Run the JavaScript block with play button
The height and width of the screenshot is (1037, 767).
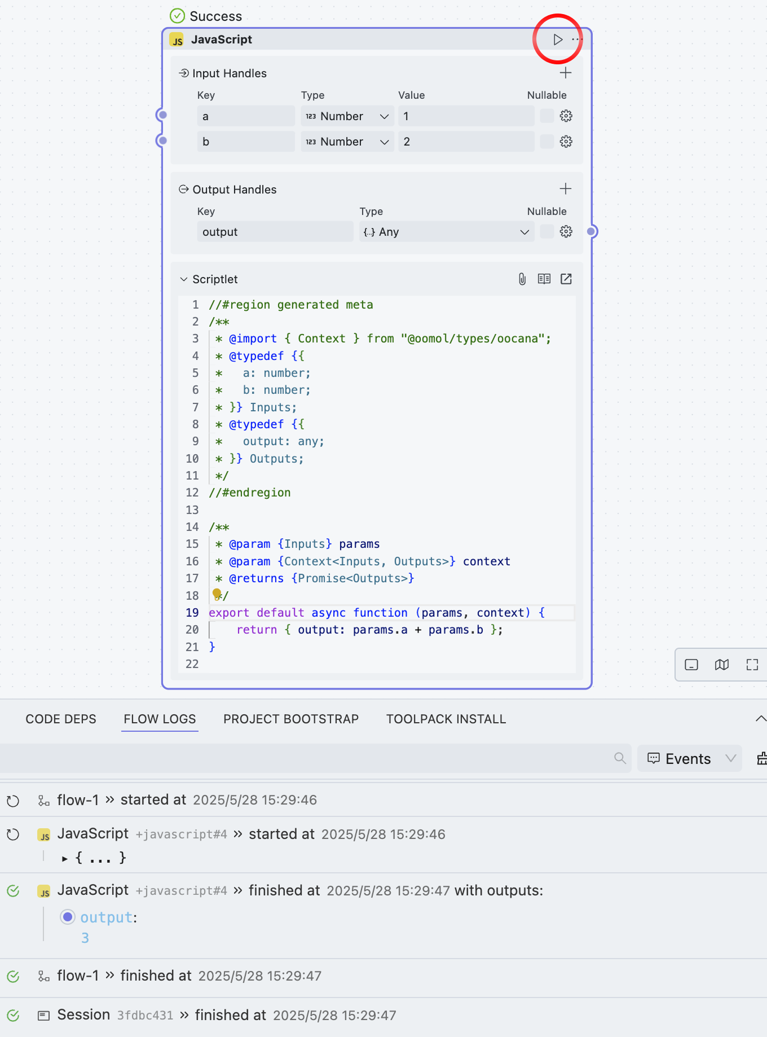(x=557, y=39)
